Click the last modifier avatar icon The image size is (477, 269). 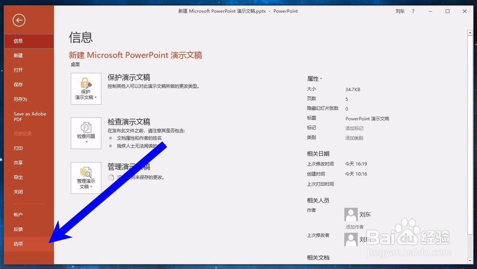pos(351,239)
